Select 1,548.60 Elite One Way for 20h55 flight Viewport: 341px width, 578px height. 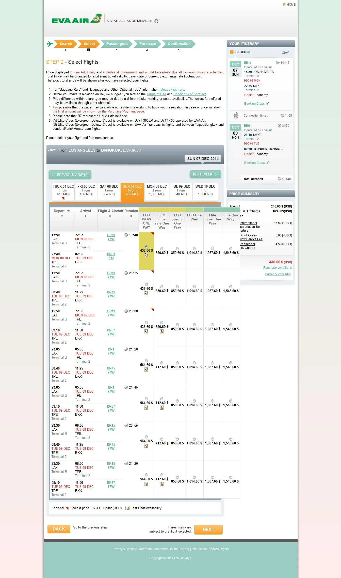(x=231, y=439)
